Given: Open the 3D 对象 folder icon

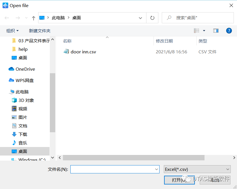Looking at the screenshot, I should coord(14,100).
